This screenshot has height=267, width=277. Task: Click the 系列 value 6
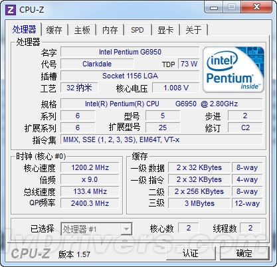click(x=78, y=116)
